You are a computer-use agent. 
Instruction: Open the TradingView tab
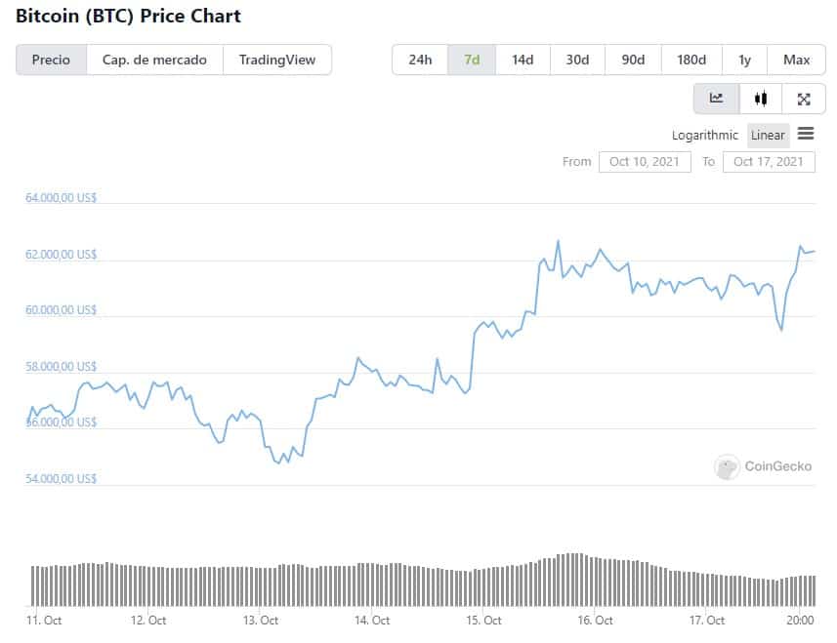(277, 60)
